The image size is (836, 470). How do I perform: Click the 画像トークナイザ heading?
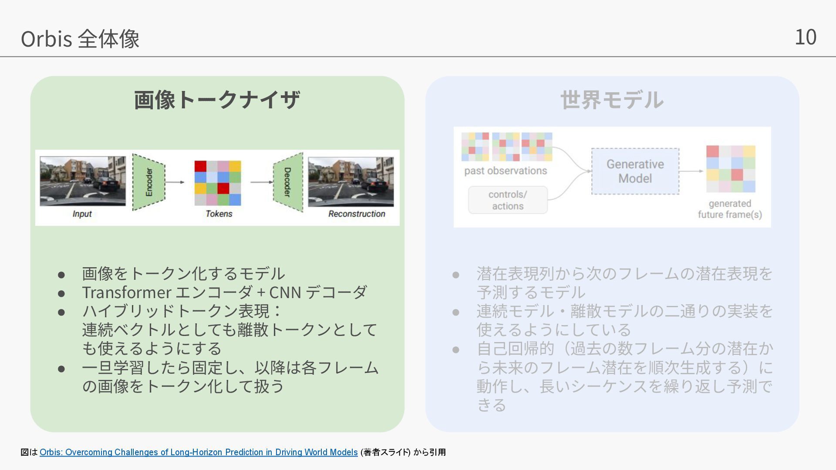click(217, 100)
